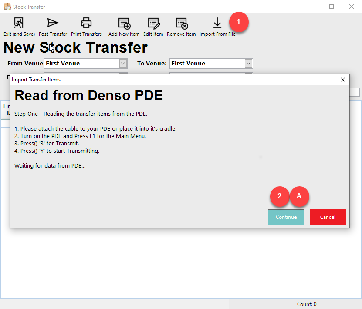Expand the To Venue dropdown

pyautogui.click(x=248, y=64)
